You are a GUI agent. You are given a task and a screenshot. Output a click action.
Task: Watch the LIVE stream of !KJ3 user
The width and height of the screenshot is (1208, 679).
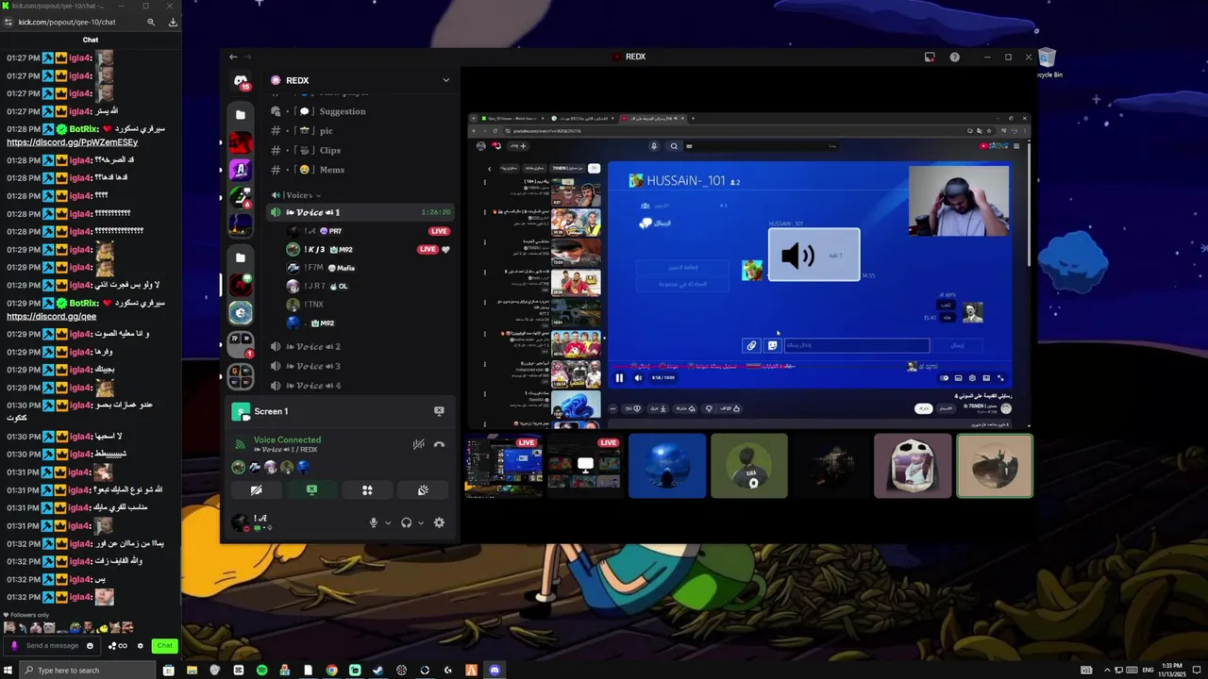pyautogui.click(x=428, y=250)
